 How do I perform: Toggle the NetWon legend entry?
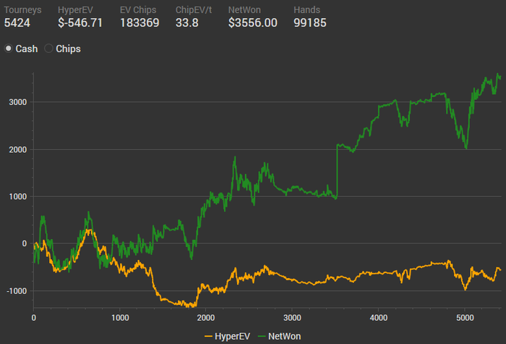[280, 336]
